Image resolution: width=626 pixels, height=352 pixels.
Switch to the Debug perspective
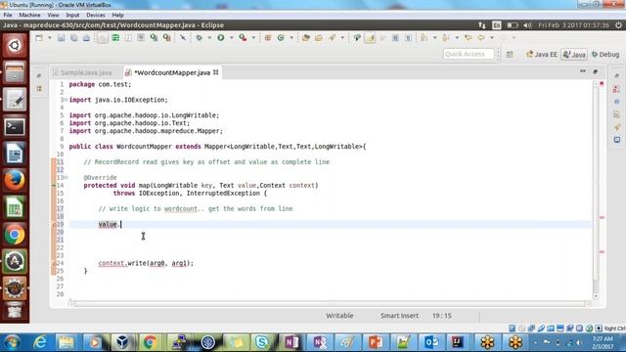tap(605, 55)
